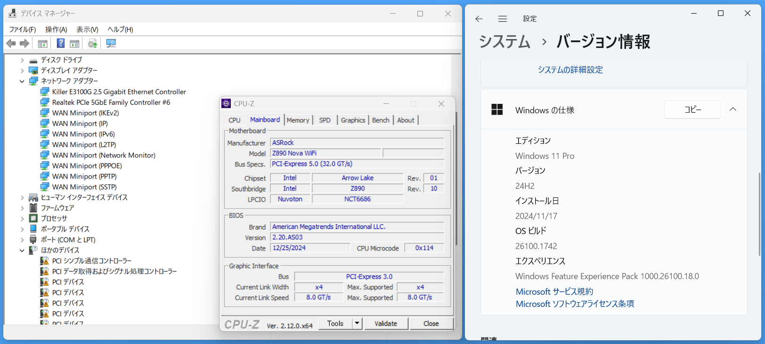The width and height of the screenshot is (765, 344).
Task: Expand the ポート (COM と LPT) tree node
Action: pos(22,240)
